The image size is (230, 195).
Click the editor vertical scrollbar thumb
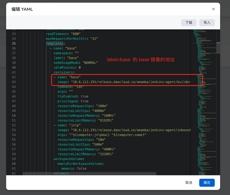click(x=218, y=48)
